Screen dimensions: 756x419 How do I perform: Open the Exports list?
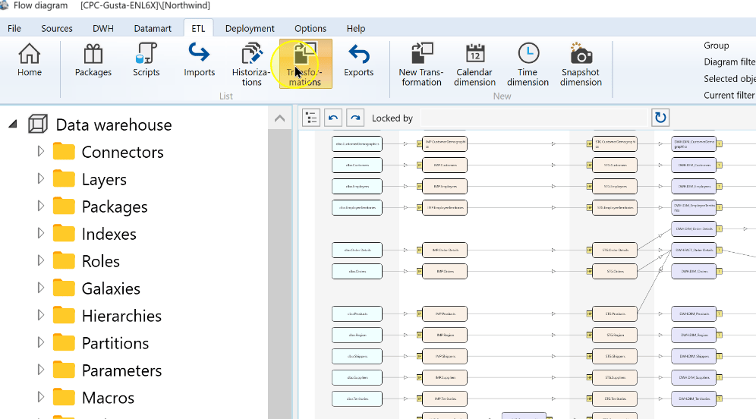pos(358,60)
